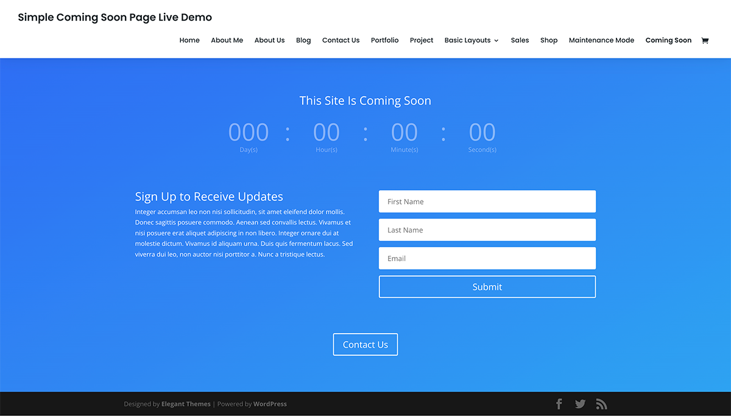Expand the Basic Layouts submenu arrow
731x416 pixels.
(496, 41)
